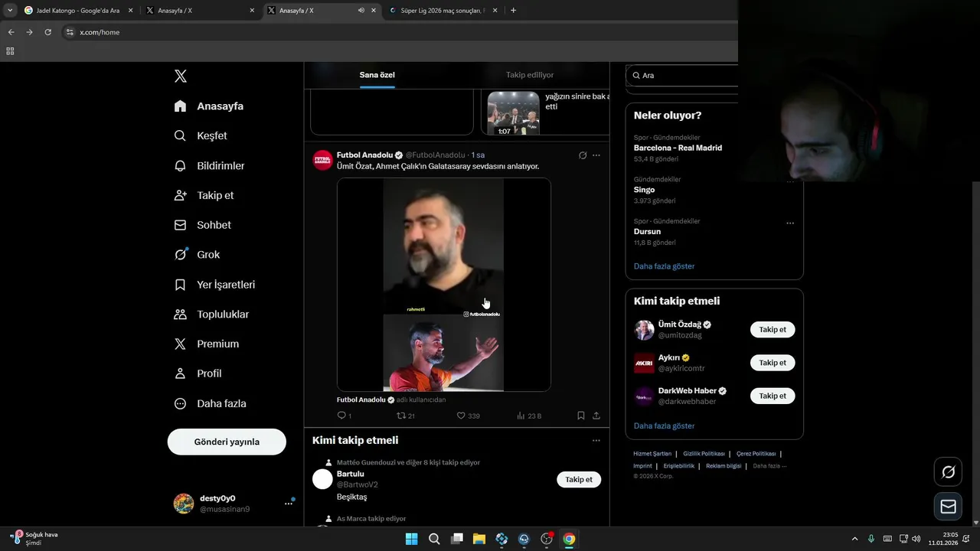
Task: Open File Explorer from the taskbar
Action: (479, 539)
